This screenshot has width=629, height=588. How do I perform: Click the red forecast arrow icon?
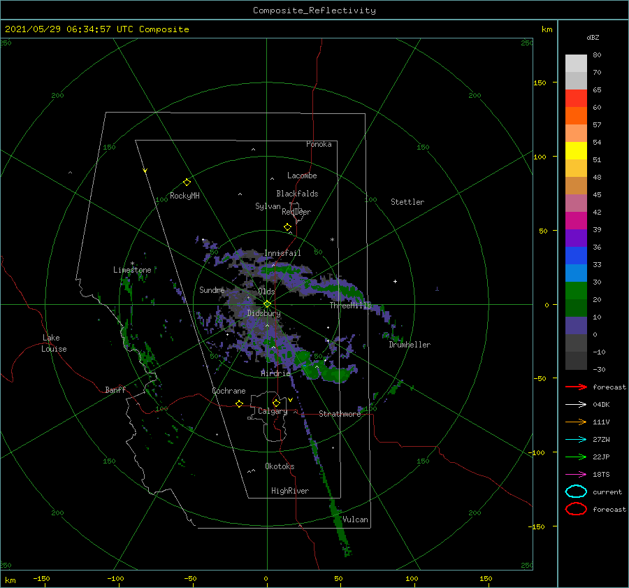tap(576, 387)
